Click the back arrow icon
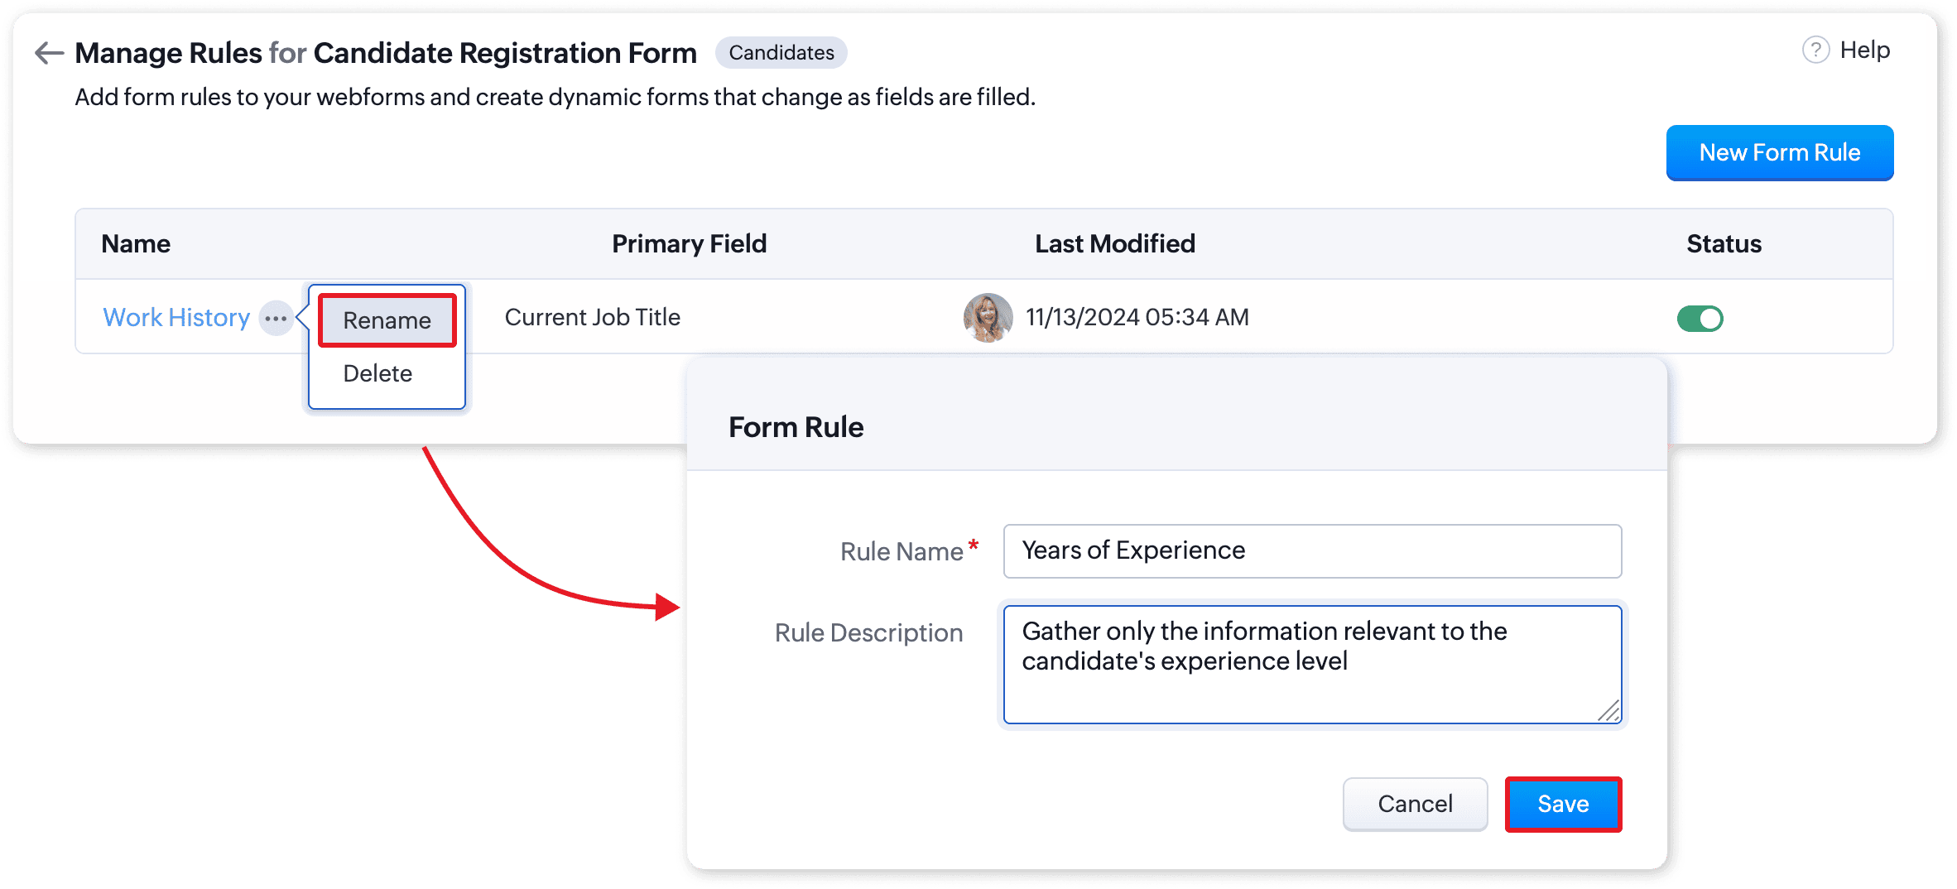 tap(49, 53)
